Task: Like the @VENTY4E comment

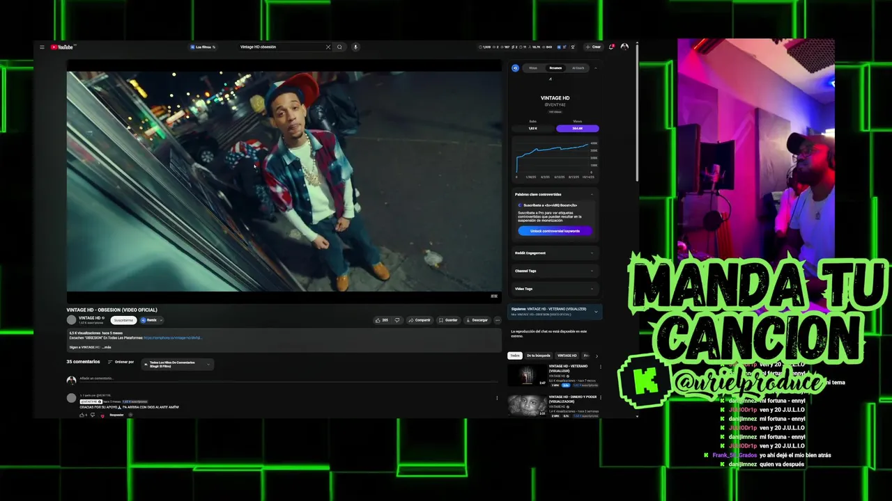Action: click(x=82, y=415)
